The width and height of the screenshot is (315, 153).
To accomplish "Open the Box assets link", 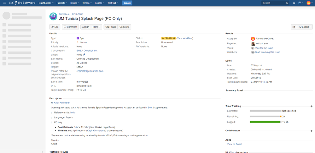I will pyautogui.click(x=150, y=107).
